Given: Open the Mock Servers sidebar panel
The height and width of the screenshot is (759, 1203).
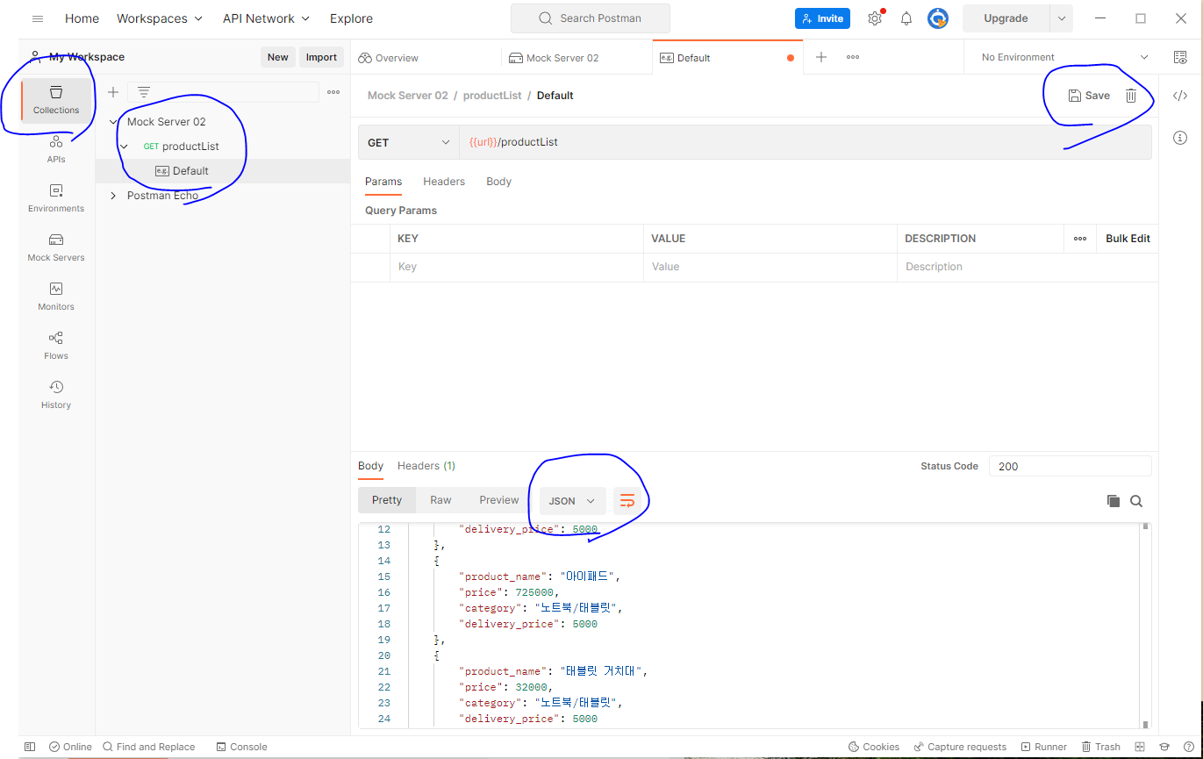Looking at the screenshot, I should coord(56,247).
